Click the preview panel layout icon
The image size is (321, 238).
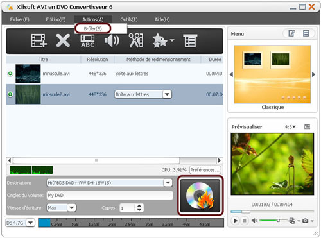click(x=307, y=126)
